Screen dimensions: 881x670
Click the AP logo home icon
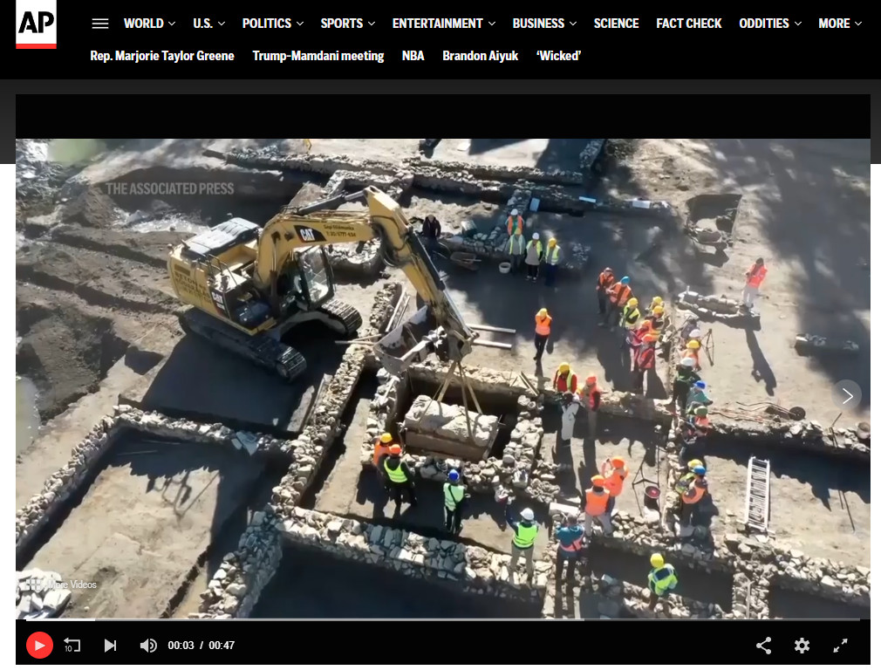point(36,24)
